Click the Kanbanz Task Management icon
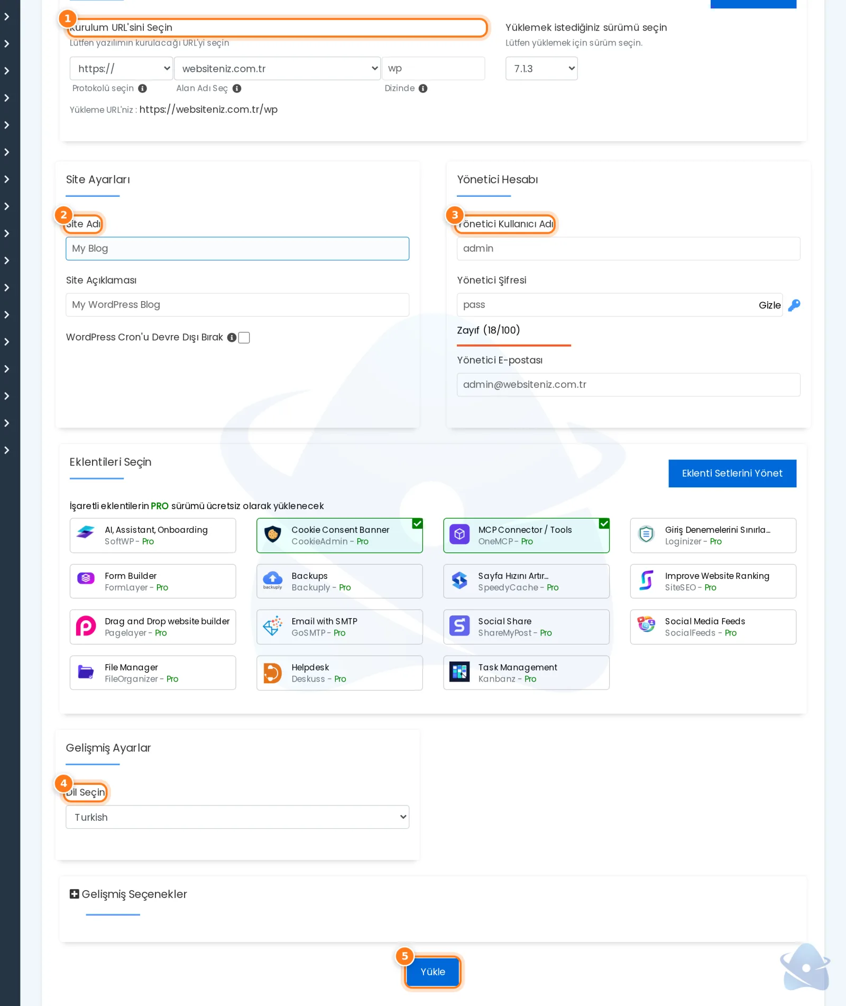This screenshot has width=846, height=1006. click(x=459, y=672)
